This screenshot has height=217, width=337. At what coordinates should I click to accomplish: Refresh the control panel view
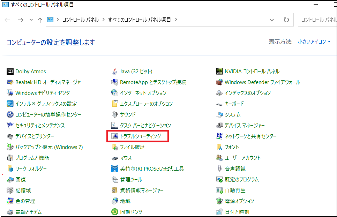coord(286,20)
